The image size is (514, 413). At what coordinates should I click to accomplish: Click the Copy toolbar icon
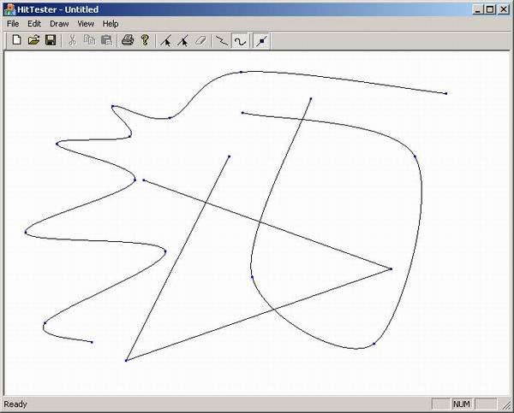89,40
